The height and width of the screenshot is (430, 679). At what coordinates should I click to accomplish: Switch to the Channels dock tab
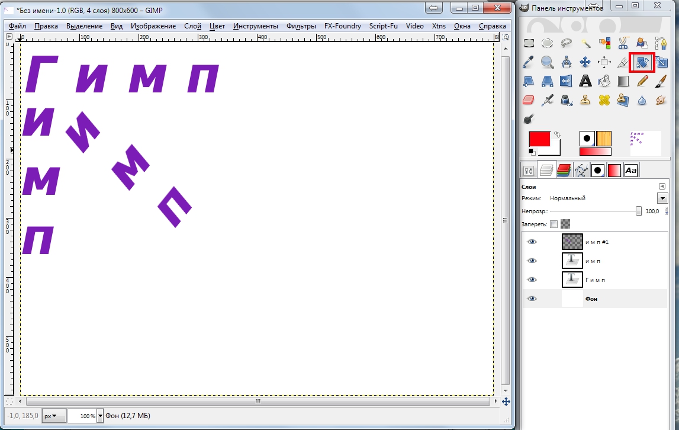click(x=564, y=171)
